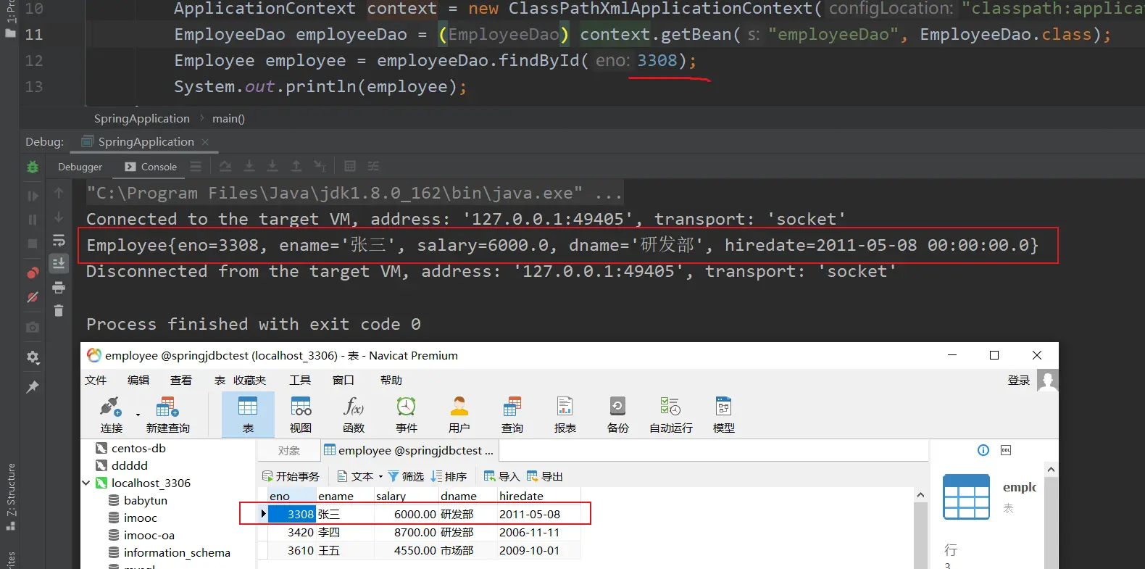Switch to the Debugger tab

(x=80, y=167)
